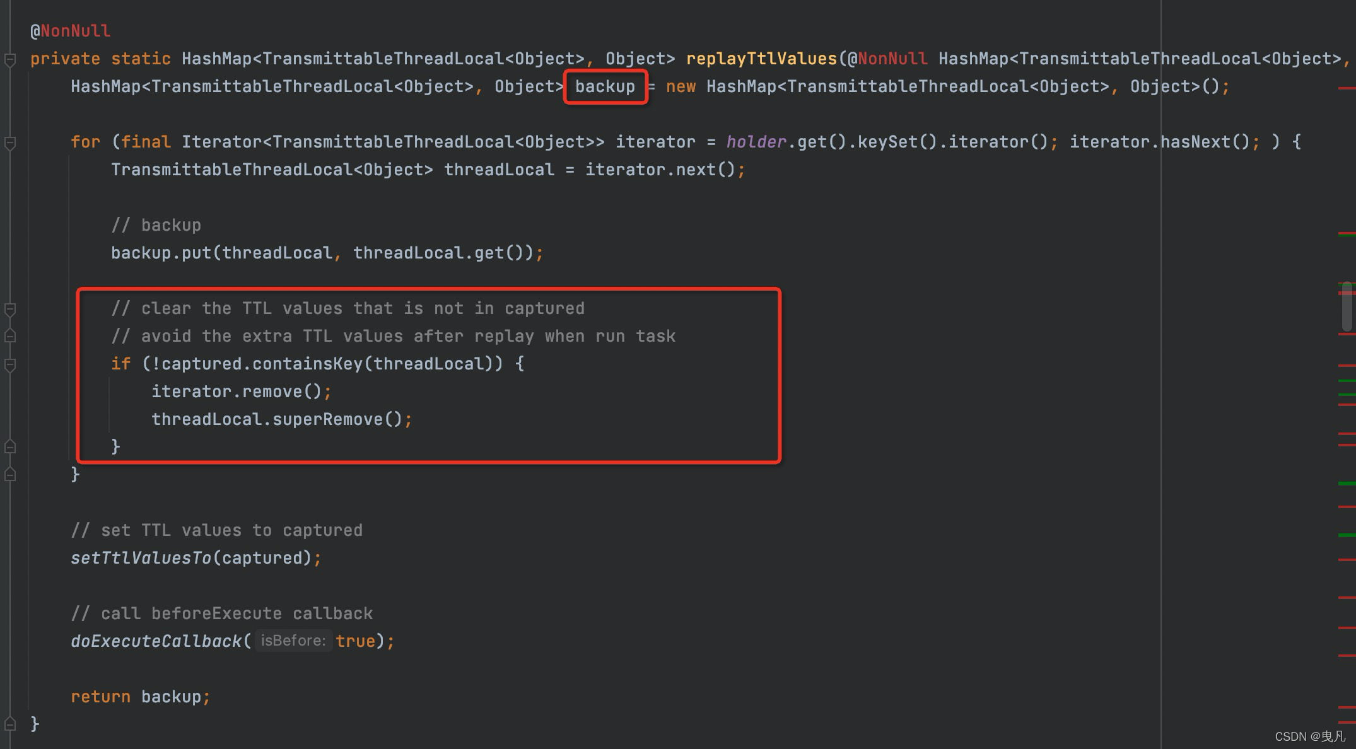The height and width of the screenshot is (749, 1356).
Task: Click the 'isBefore:' parameter inlay hint
Action: point(293,641)
